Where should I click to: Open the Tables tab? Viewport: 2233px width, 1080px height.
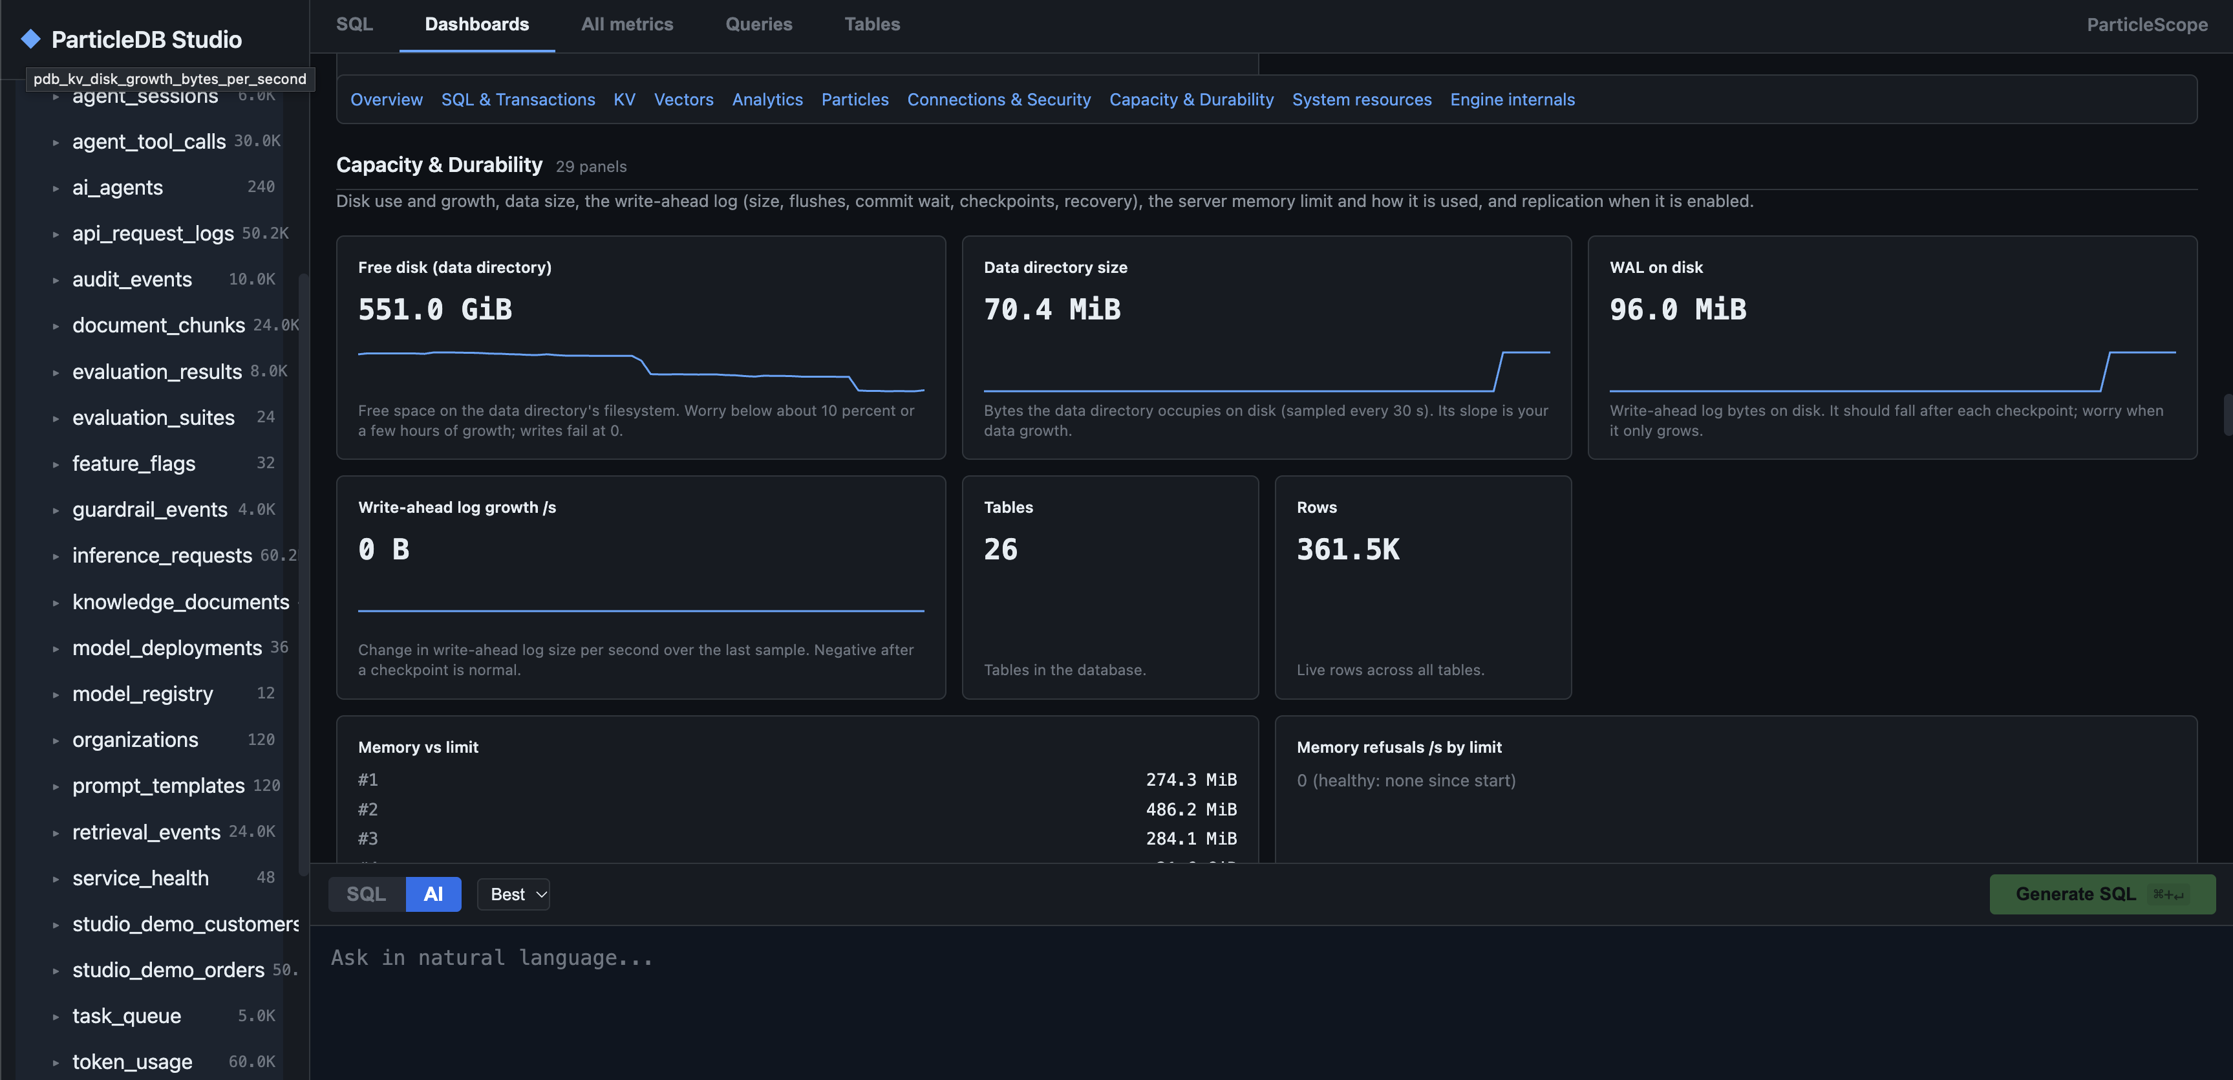pos(872,25)
